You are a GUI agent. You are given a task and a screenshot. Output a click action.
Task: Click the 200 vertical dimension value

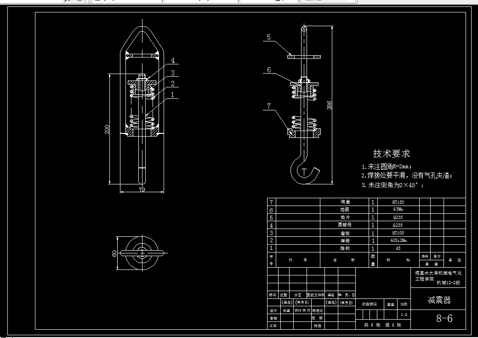tap(107, 129)
